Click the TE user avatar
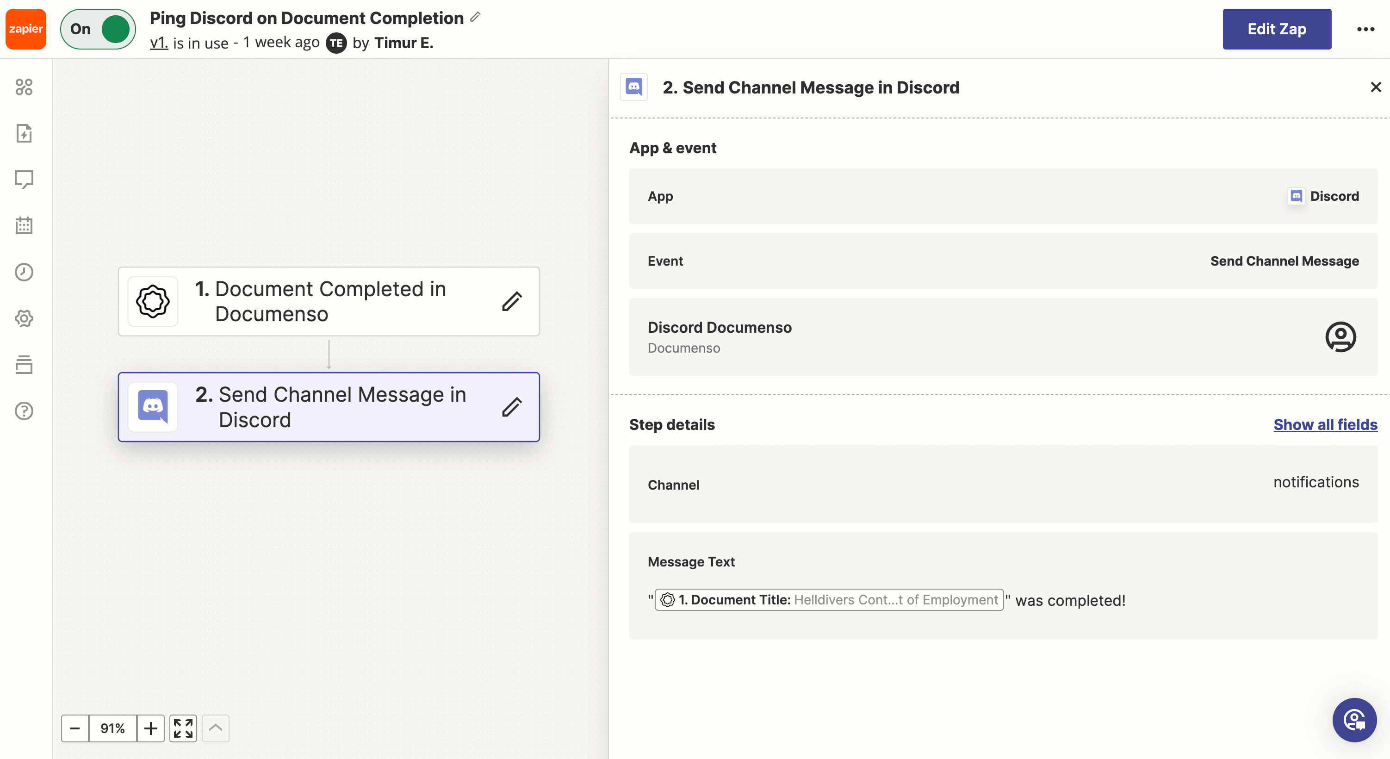 pos(336,43)
